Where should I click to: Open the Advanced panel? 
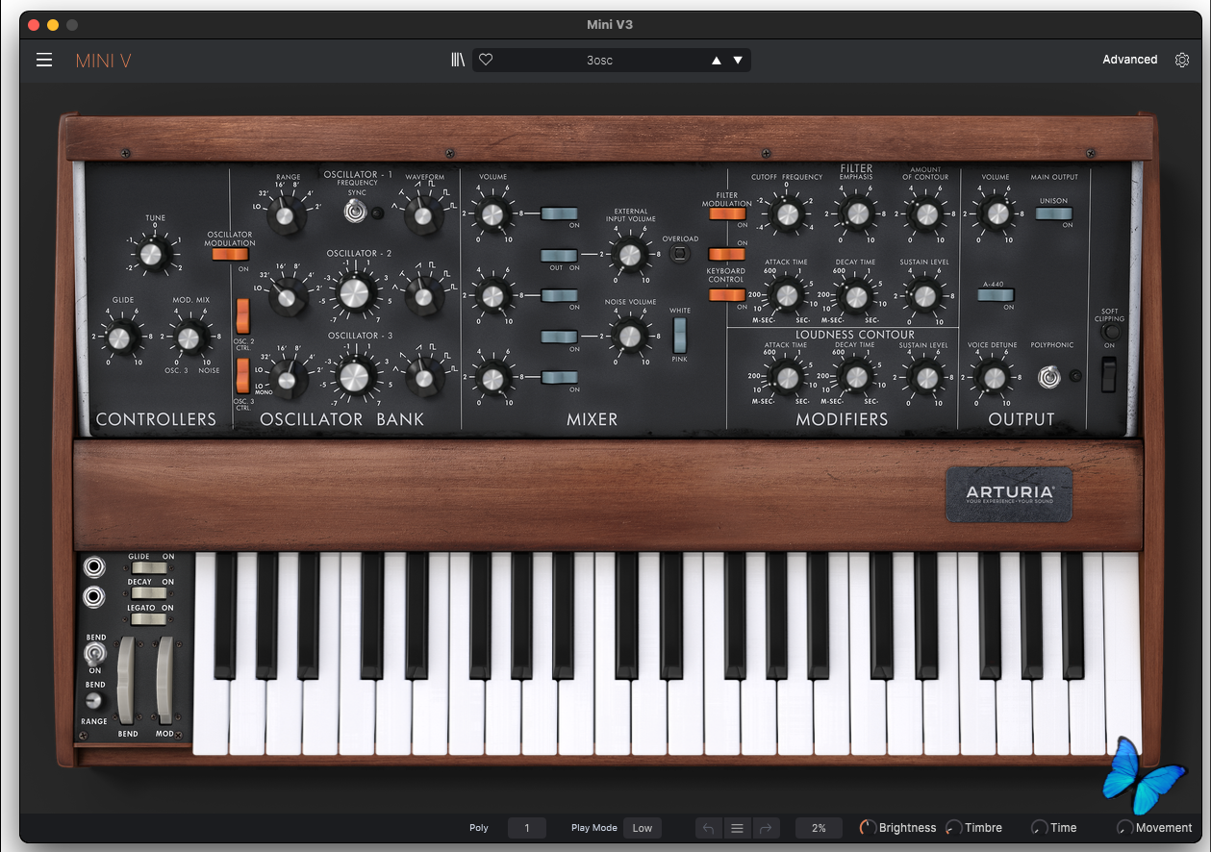(x=1129, y=60)
